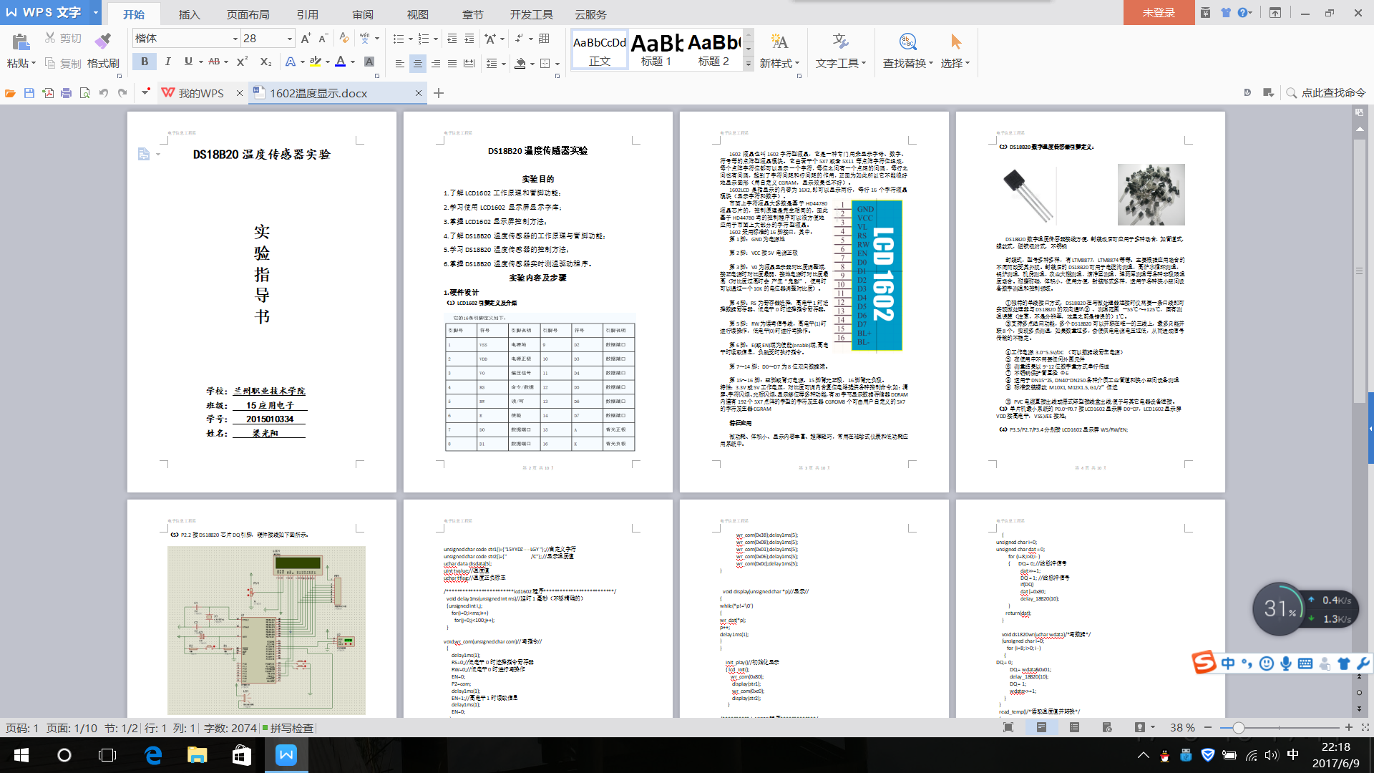Click the superscript X² icon
1374x773 pixels.
242,62
